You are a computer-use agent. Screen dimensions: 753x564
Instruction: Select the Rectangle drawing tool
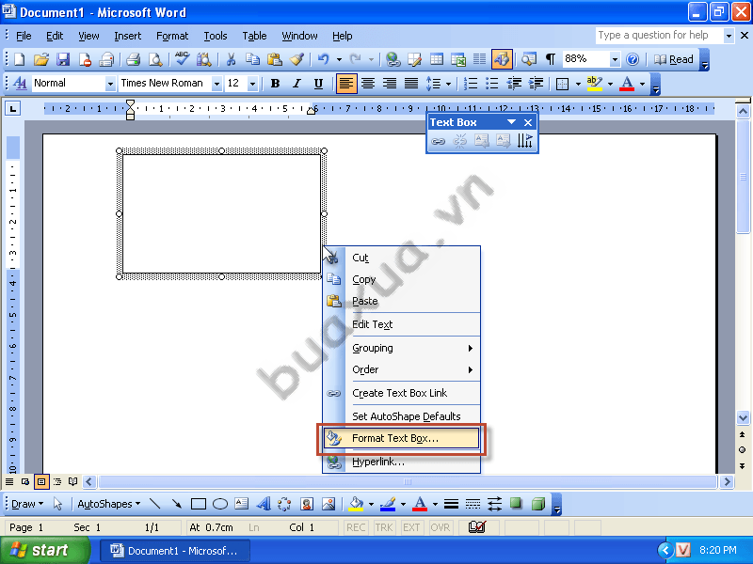[199, 504]
